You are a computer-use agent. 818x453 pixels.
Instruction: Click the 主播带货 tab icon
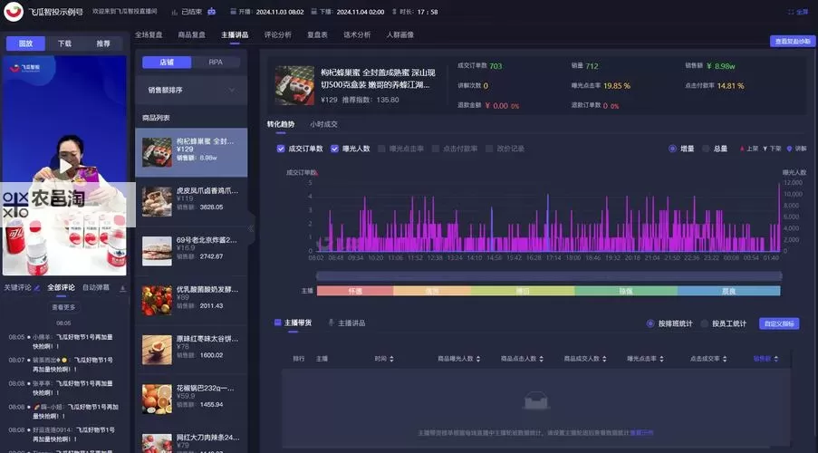277,323
